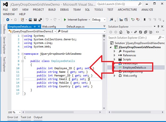This screenshot has height=122, width=166.
Task: Click the New Project toolbar icon
Action: [x=22, y=20]
